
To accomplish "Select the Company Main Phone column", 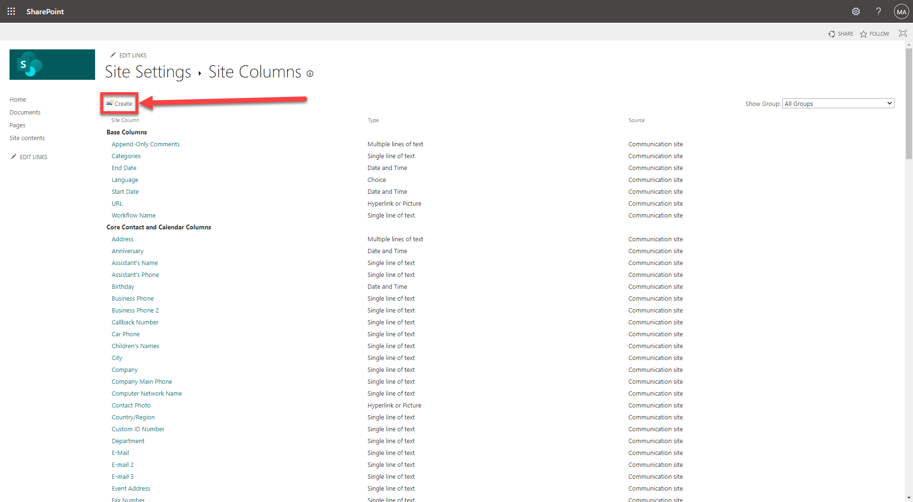I will coord(142,382).
